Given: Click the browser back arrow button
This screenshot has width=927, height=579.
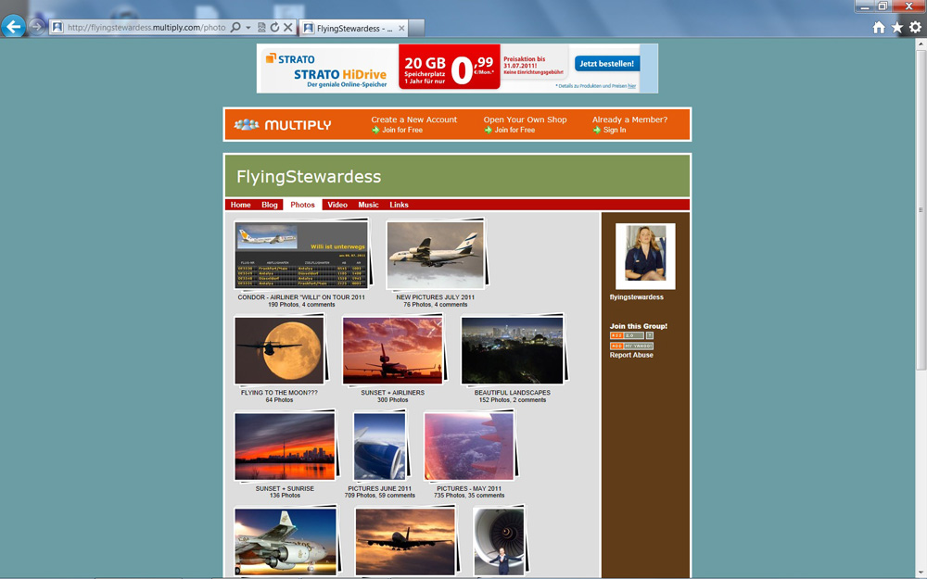Looking at the screenshot, I should click(x=13, y=27).
